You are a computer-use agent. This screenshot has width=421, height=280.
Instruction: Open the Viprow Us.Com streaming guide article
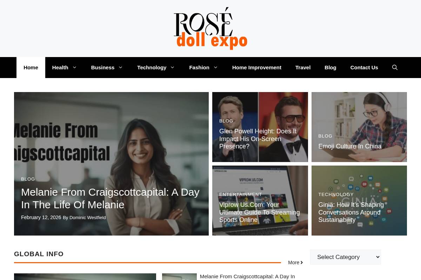(x=259, y=212)
